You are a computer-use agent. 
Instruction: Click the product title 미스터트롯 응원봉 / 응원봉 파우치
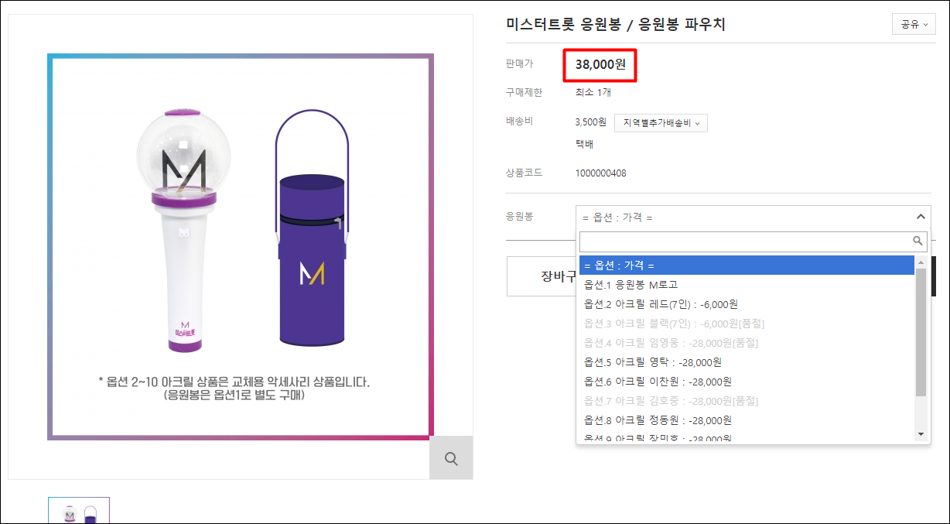click(615, 24)
